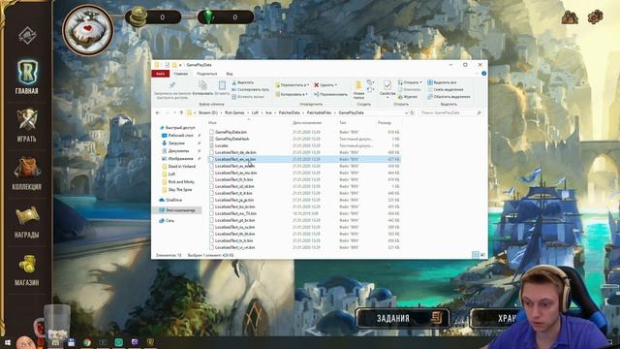Open recent locations dropdown by nav arrows
The height and width of the screenshot is (349, 620).
174,112
